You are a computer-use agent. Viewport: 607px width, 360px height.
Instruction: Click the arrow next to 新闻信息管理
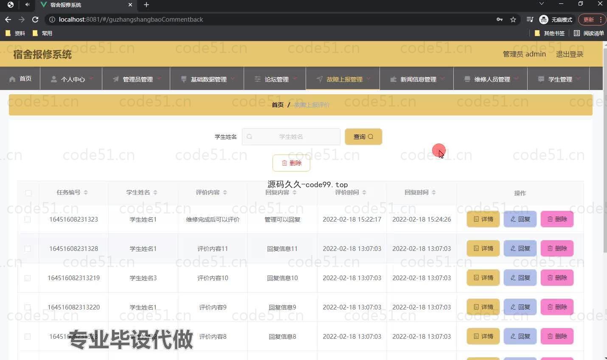click(443, 79)
